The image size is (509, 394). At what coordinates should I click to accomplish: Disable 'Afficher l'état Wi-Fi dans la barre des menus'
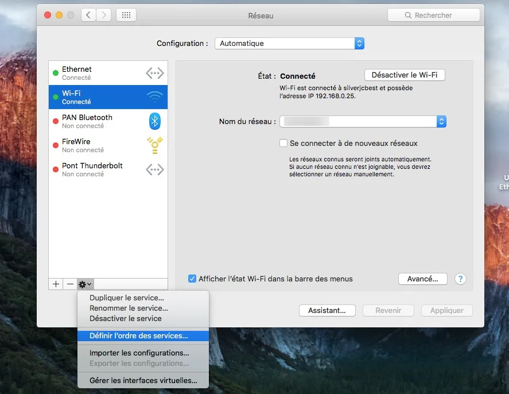192,279
